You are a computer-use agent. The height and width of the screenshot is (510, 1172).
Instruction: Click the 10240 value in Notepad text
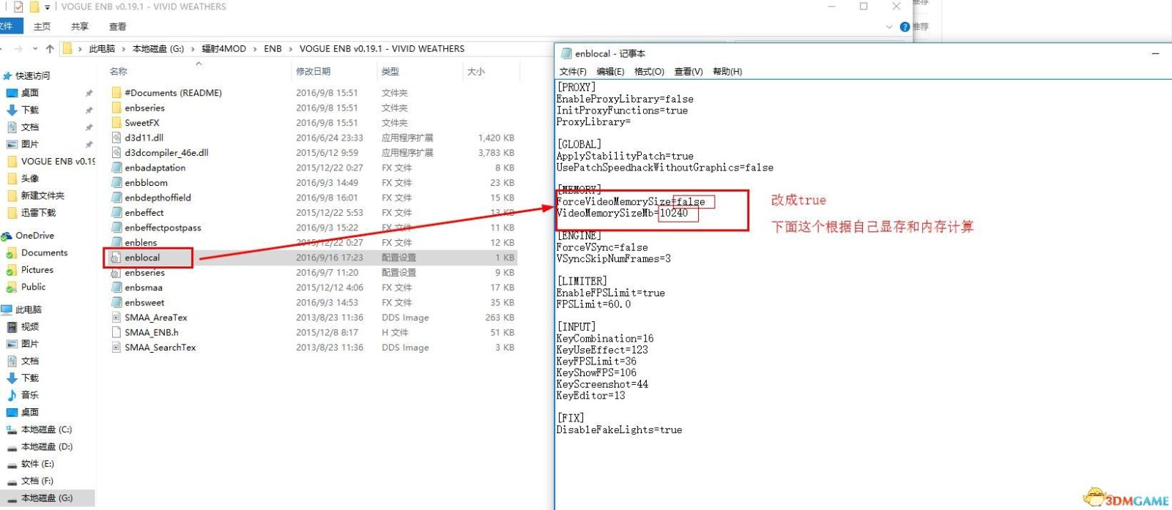click(674, 213)
